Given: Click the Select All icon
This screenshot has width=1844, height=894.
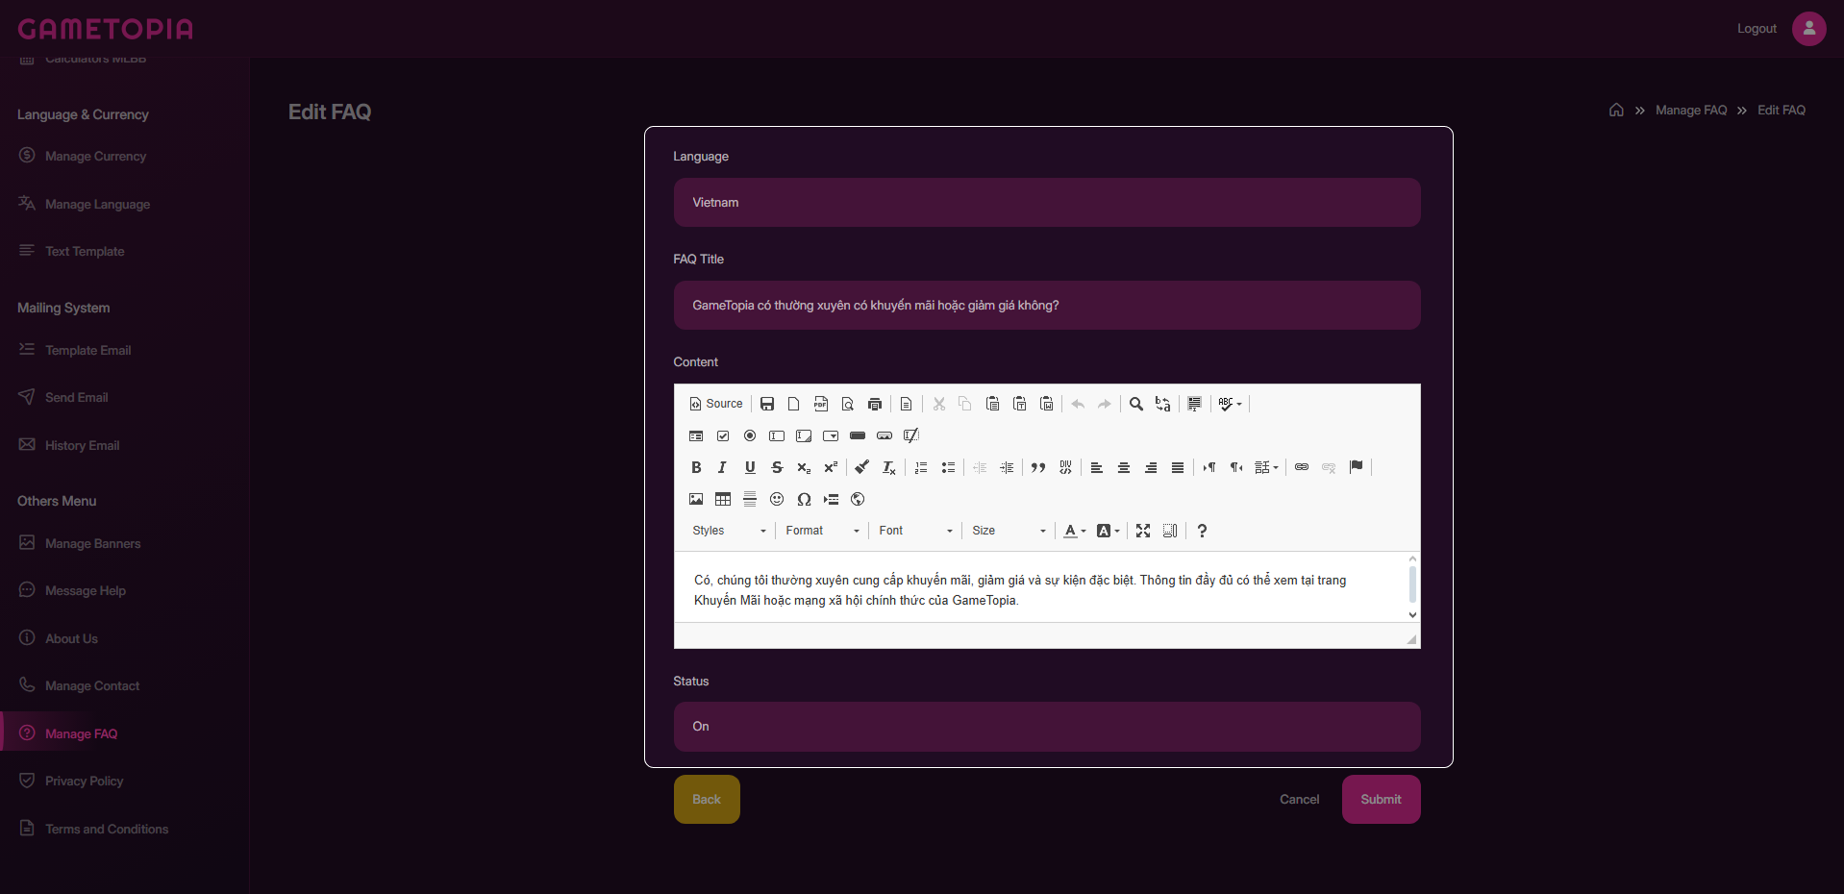Looking at the screenshot, I should click(1194, 404).
